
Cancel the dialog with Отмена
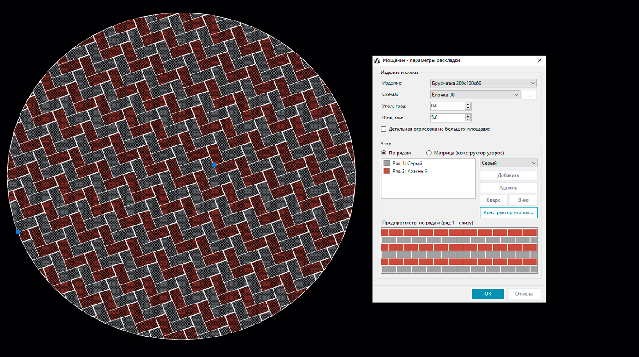(524, 294)
